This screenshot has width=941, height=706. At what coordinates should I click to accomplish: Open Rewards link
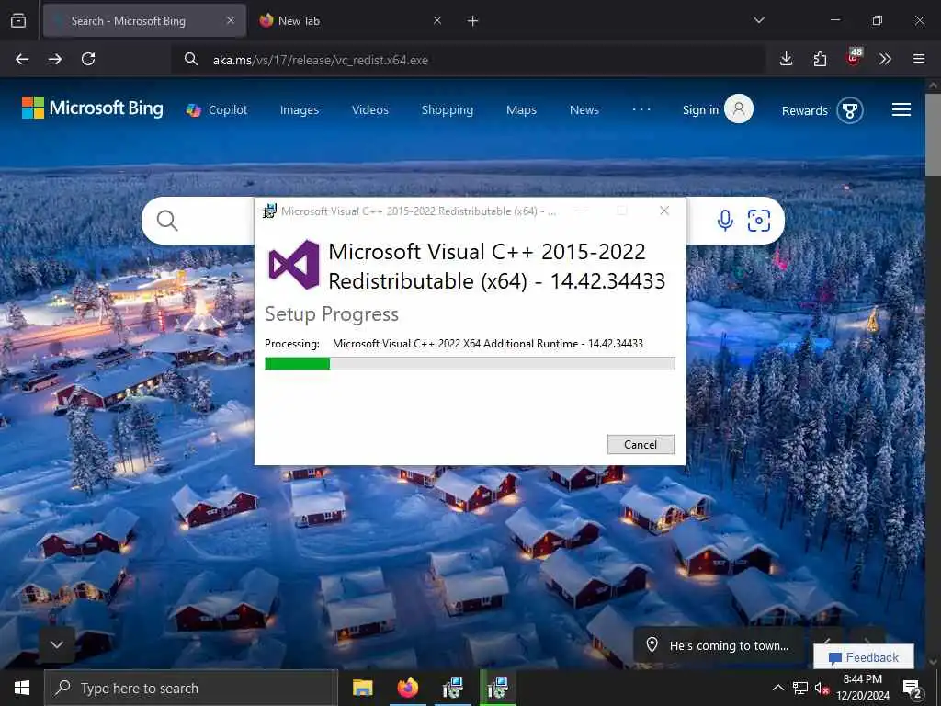[x=804, y=110]
